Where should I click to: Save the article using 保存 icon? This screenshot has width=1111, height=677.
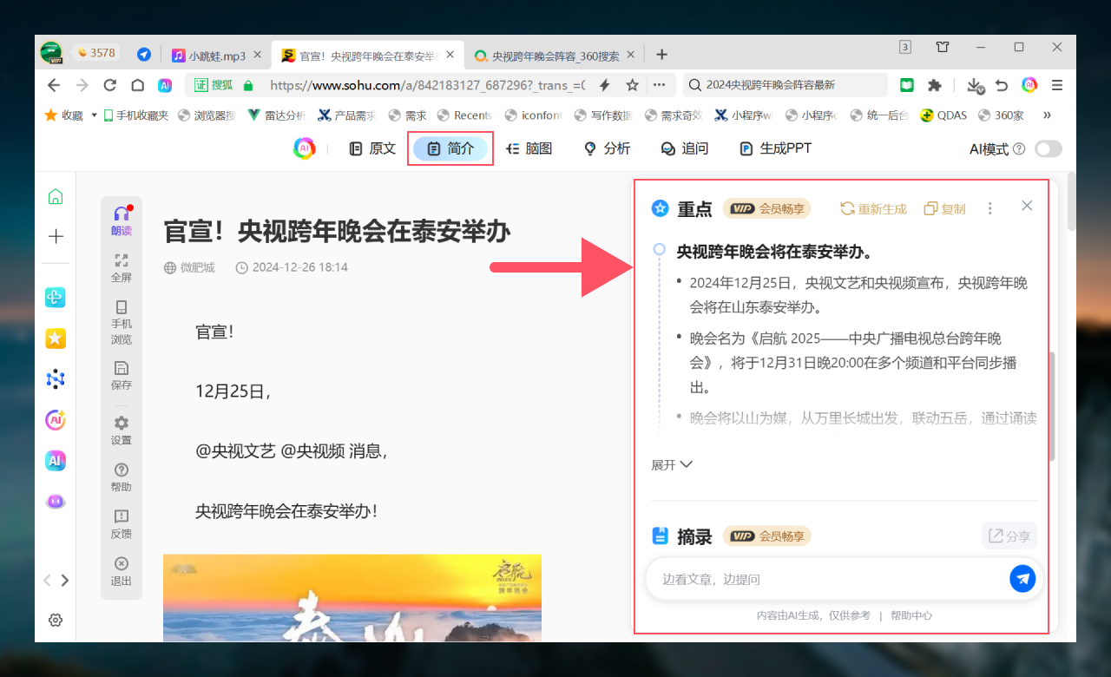pos(122,368)
